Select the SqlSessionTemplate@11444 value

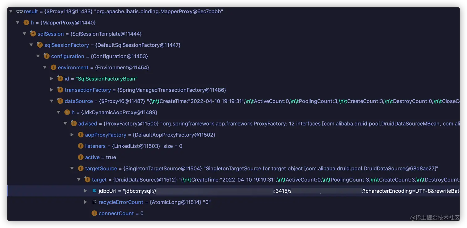tap(106, 34)
